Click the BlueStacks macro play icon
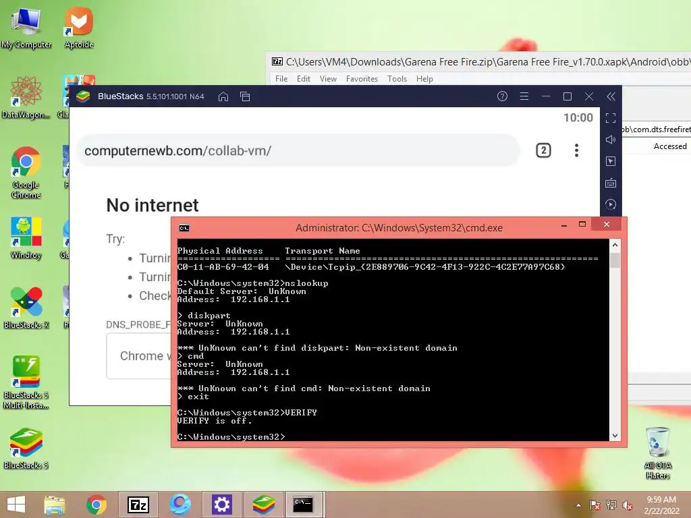 [x=610, y=204]
